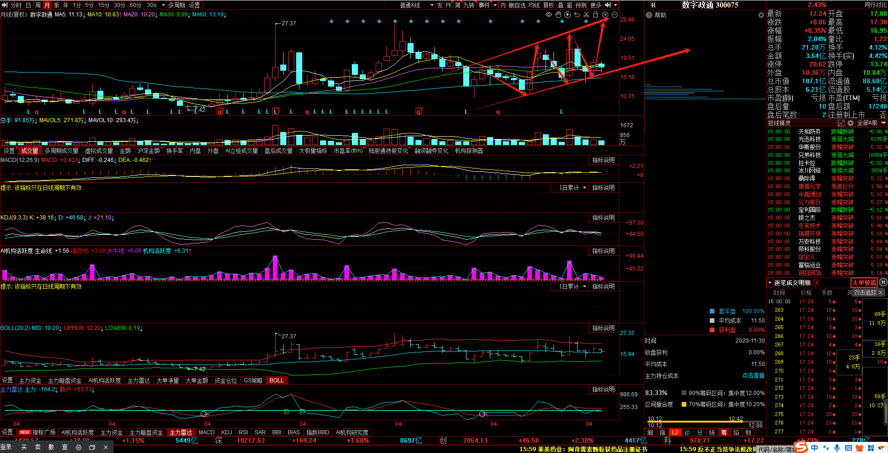This screenshot has height=453, width=888.
Task: Open the question mark help icon
Action: click(649, 15)
